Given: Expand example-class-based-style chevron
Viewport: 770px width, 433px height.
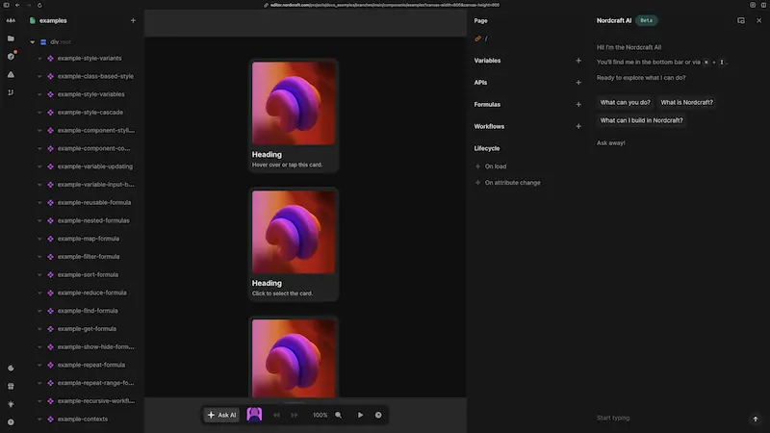Looking at the screenshot, I should click(x=39, y=77).
